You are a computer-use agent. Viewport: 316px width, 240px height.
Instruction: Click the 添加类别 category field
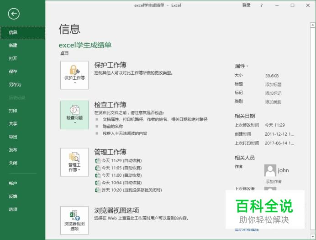pyautogui.click(x=273, y=102)
